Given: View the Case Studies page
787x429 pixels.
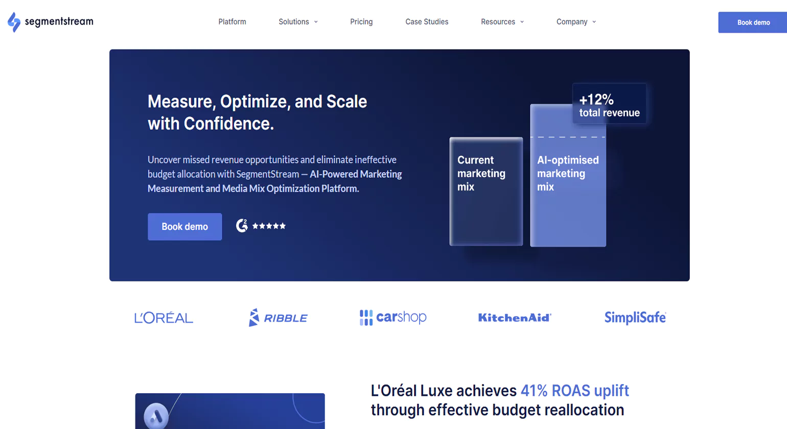Looking at the screenshot, I should coord(427,22).
